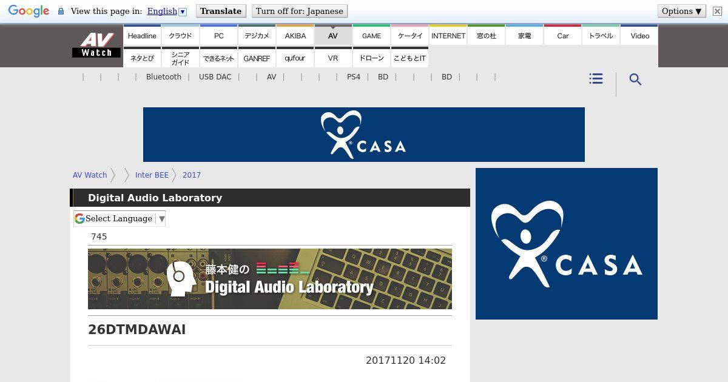Open the クラウド tab
The width and height of the screenshot is (728, 382).
[x=180, y=35]
